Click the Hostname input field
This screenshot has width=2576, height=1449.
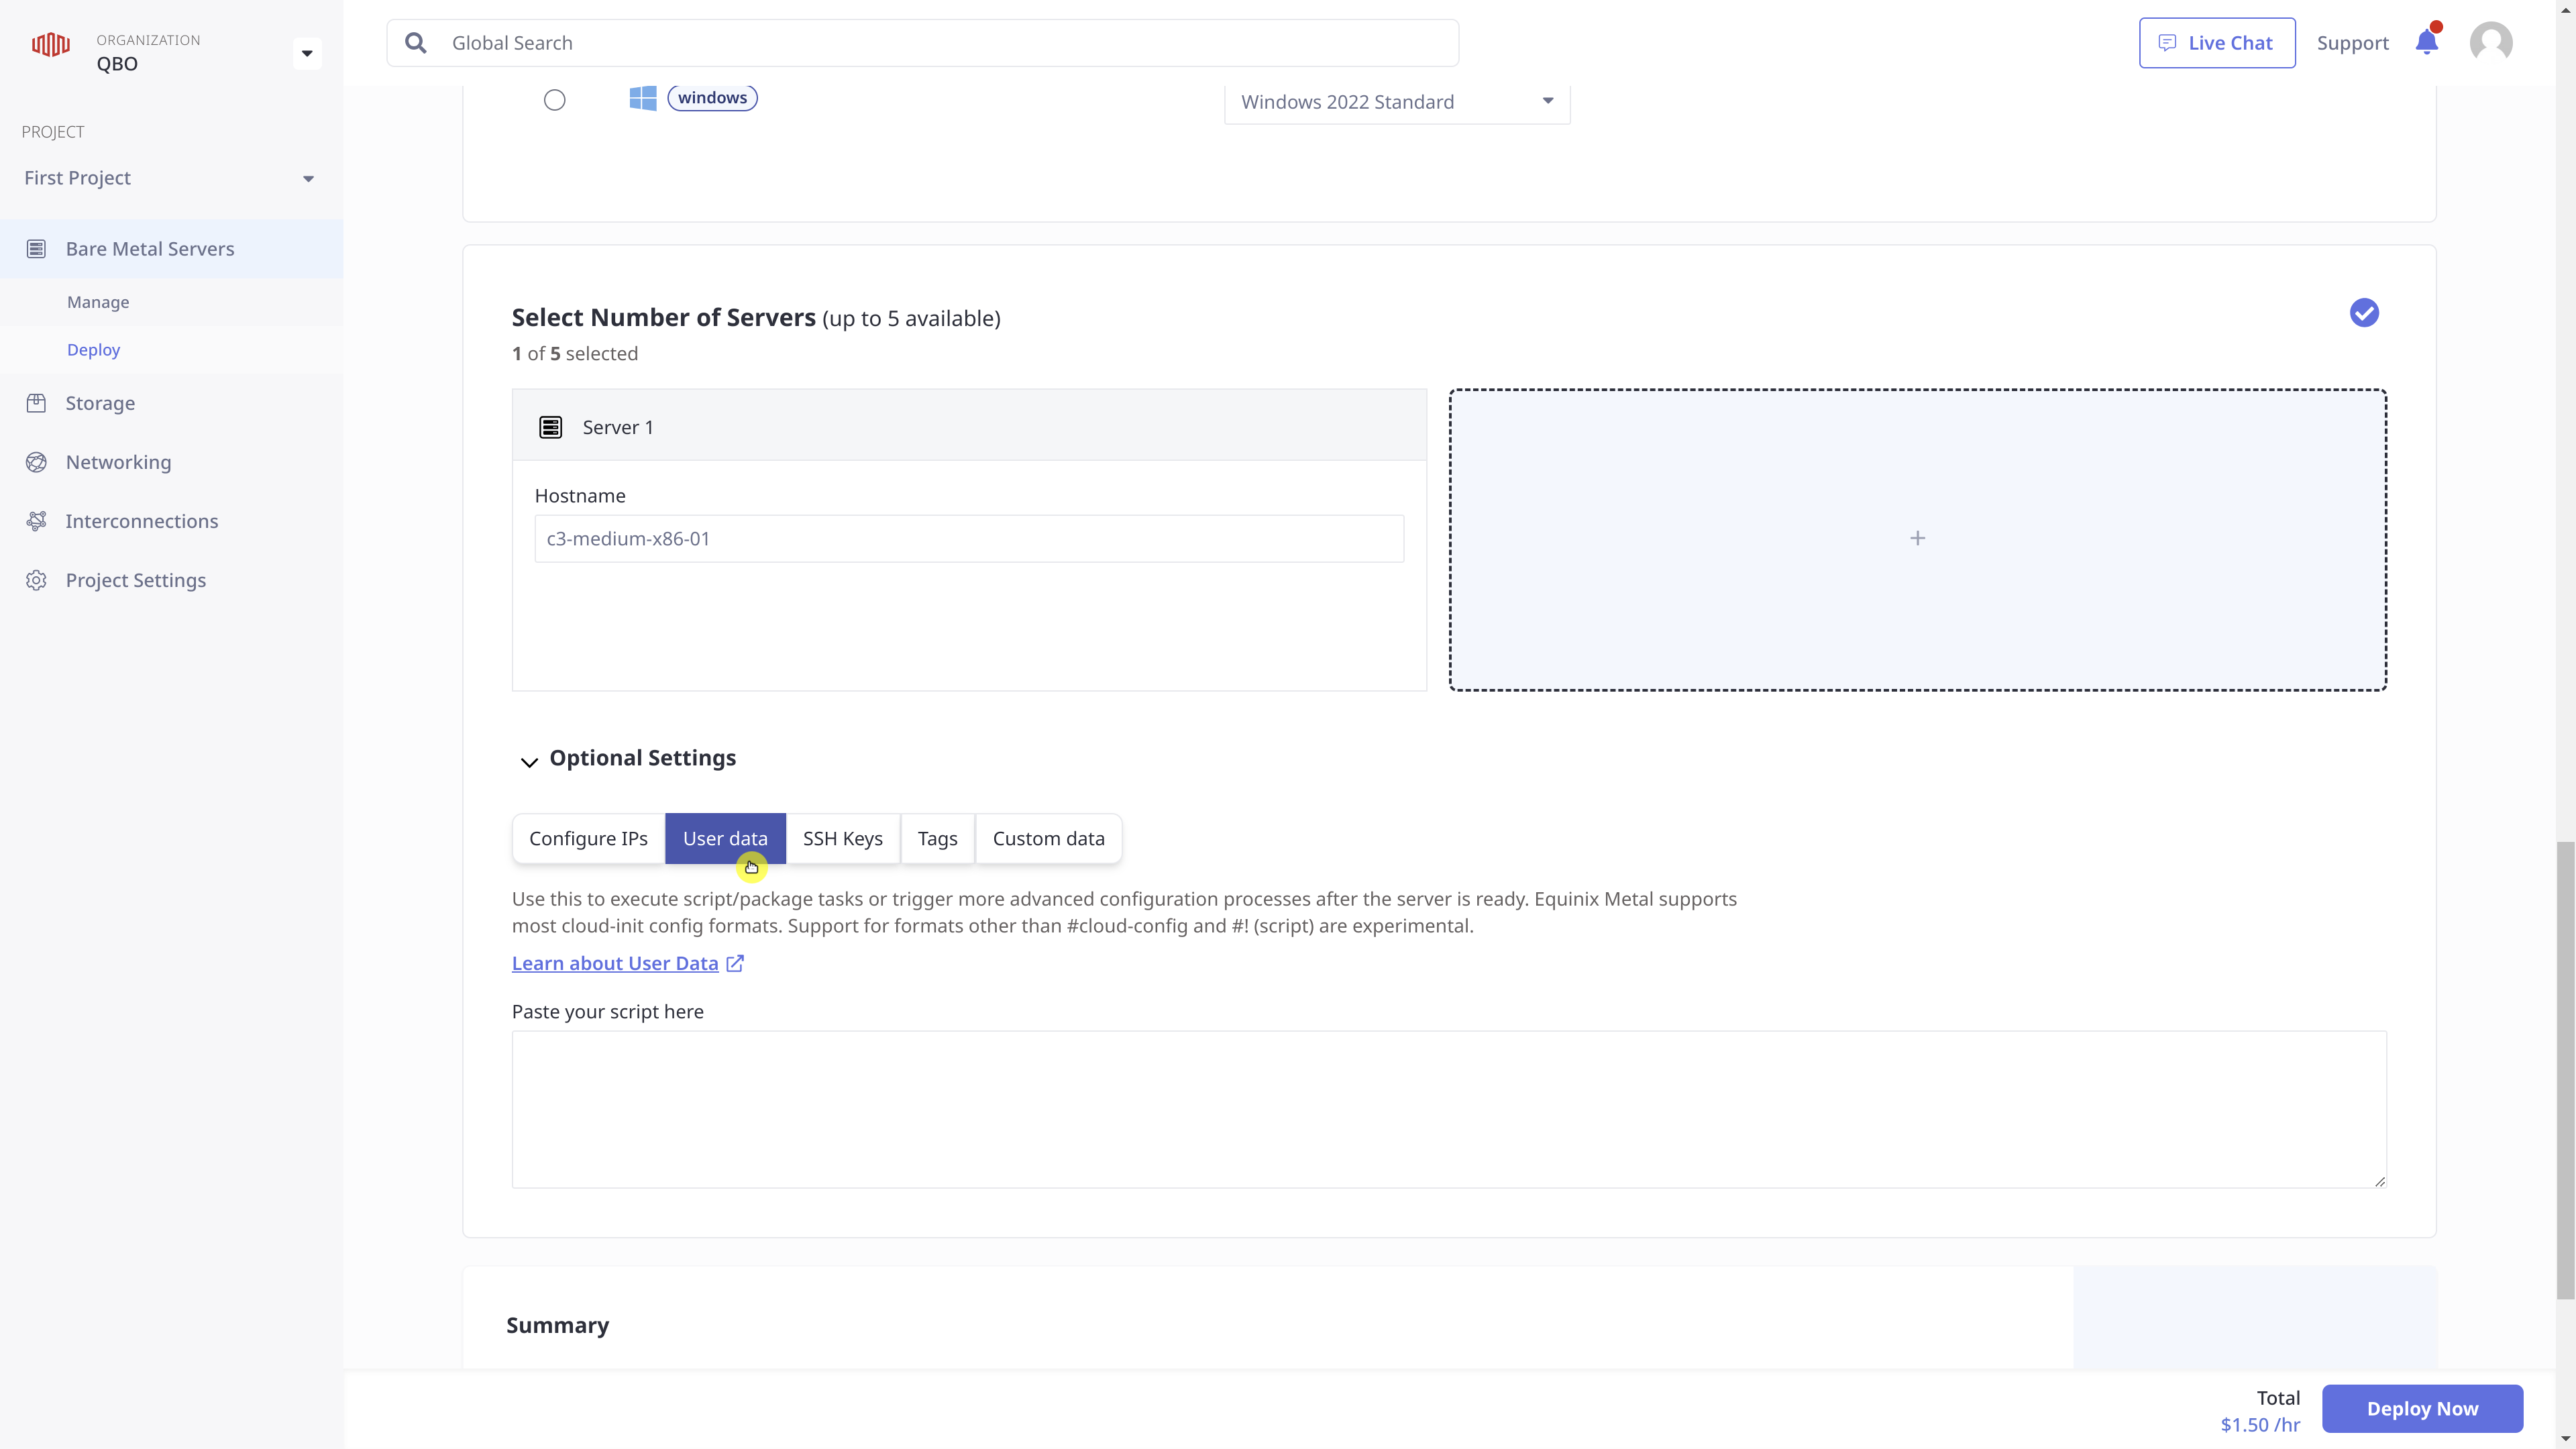point(969,539)
